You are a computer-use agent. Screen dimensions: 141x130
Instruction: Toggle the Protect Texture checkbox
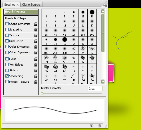7,82
